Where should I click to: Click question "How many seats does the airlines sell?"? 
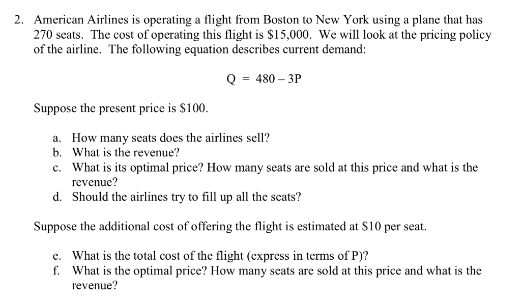click(x=170, y=138)
